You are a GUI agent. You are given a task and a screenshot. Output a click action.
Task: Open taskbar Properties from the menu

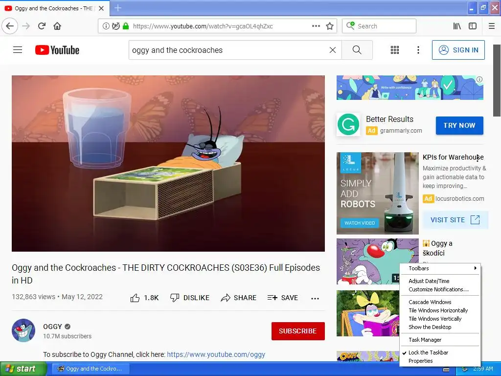point(440,361)
